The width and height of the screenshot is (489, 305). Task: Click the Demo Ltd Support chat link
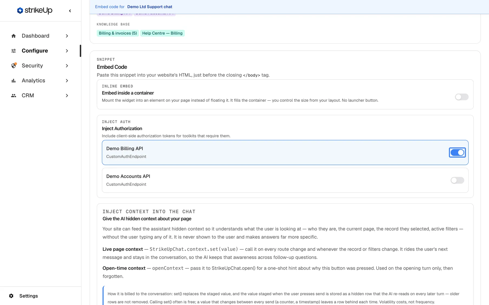[x=150, y=7]
